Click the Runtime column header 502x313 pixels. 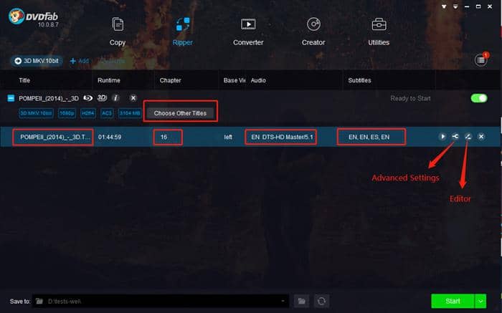pyautogui.click(x=109, y=80)
